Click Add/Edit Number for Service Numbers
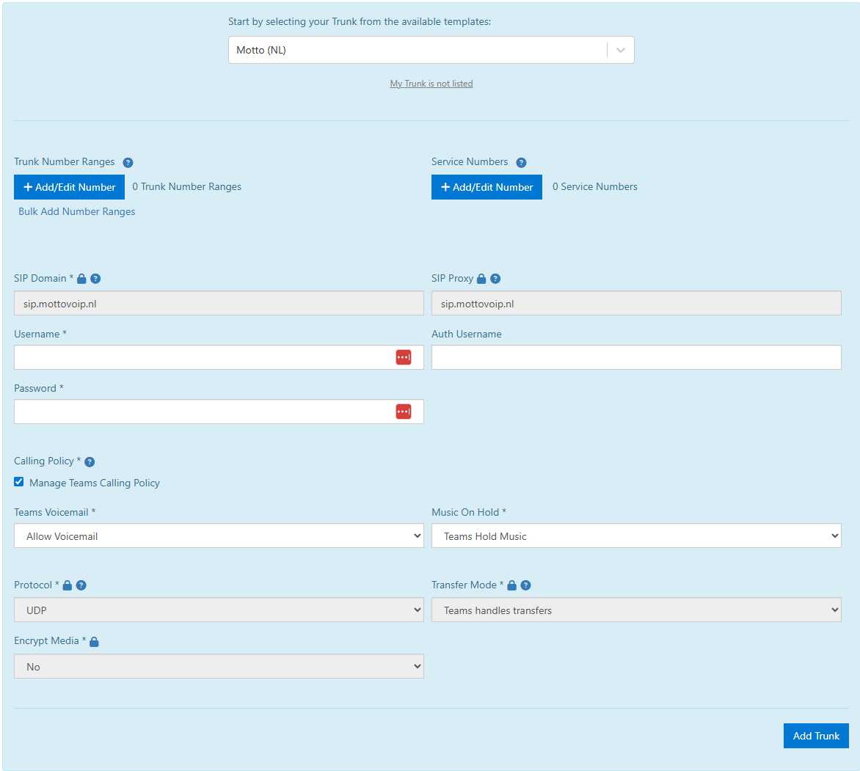860x771 pixels. tap(487, 187)
